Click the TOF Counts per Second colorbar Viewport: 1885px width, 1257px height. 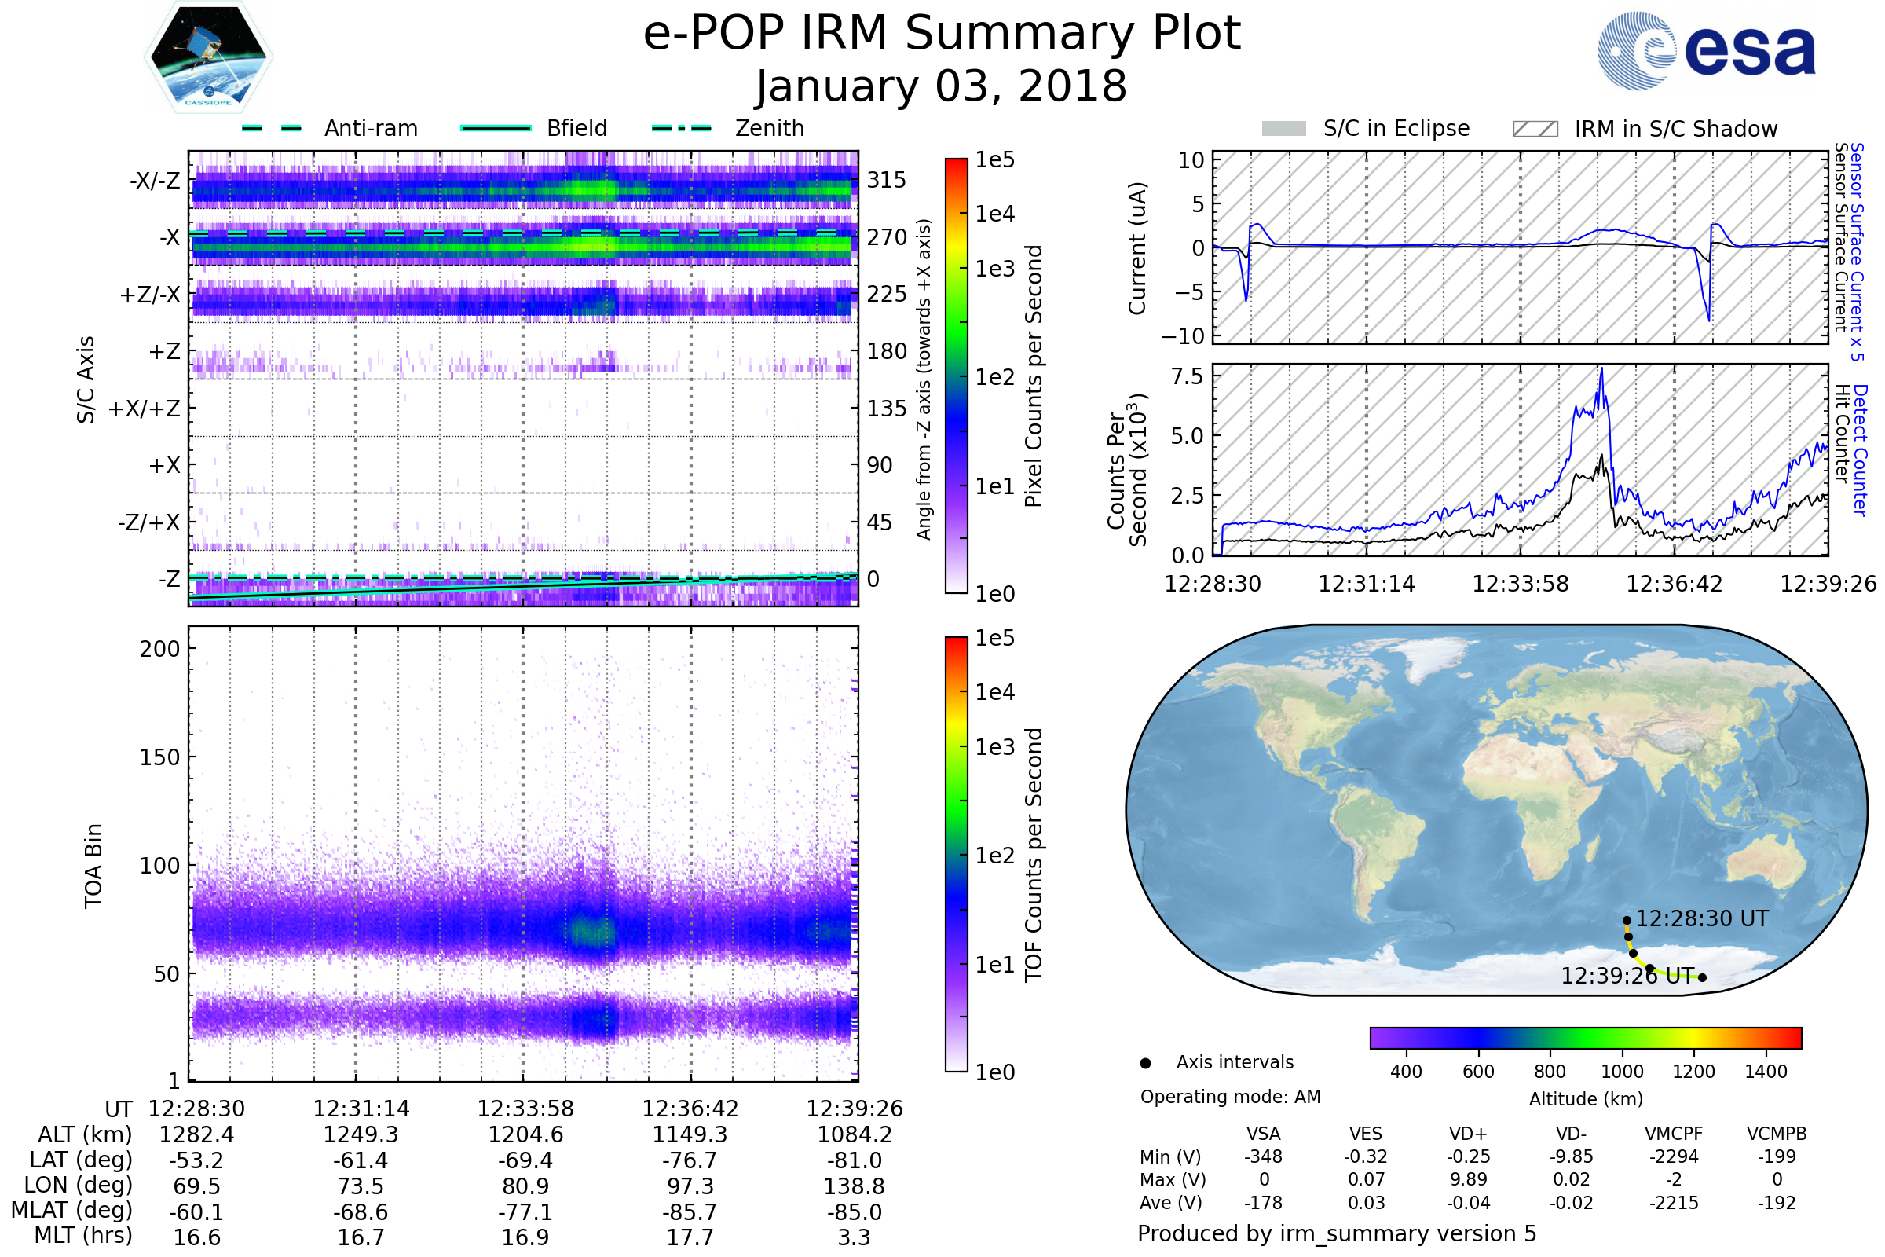point(956,854)
